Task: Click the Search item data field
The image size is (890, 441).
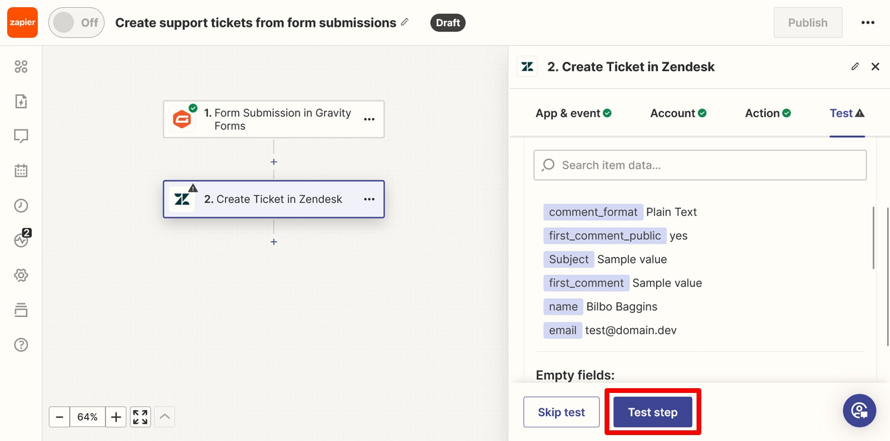Action: pos(700,165)
